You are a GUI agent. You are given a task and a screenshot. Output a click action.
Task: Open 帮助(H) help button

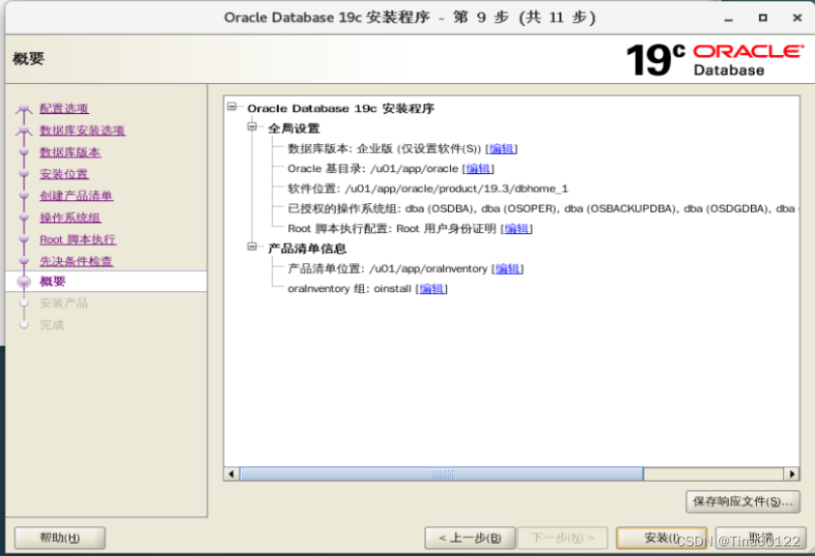[60, 538]
